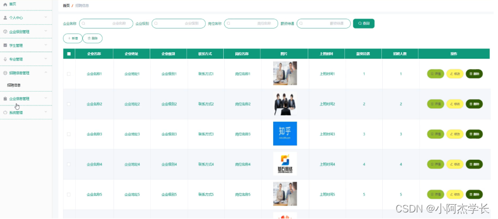Click the home icon beside 首页 in sidebar
The width and height of the screenshot is (498, 219).
click(5, 4)
